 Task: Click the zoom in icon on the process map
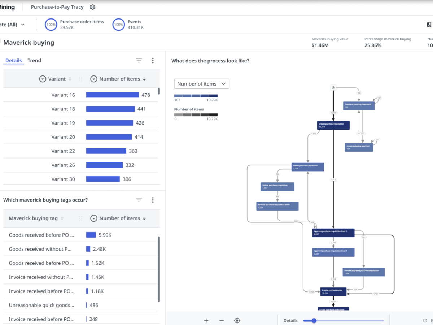[206, 320]
